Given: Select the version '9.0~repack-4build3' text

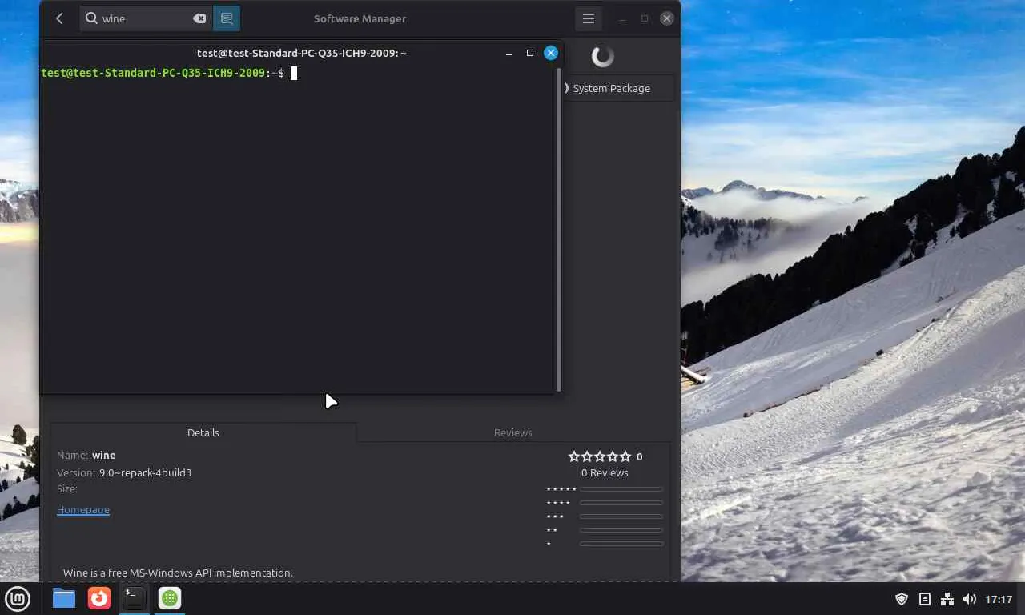Looking at the screenshot, I should tap(145, 472).
